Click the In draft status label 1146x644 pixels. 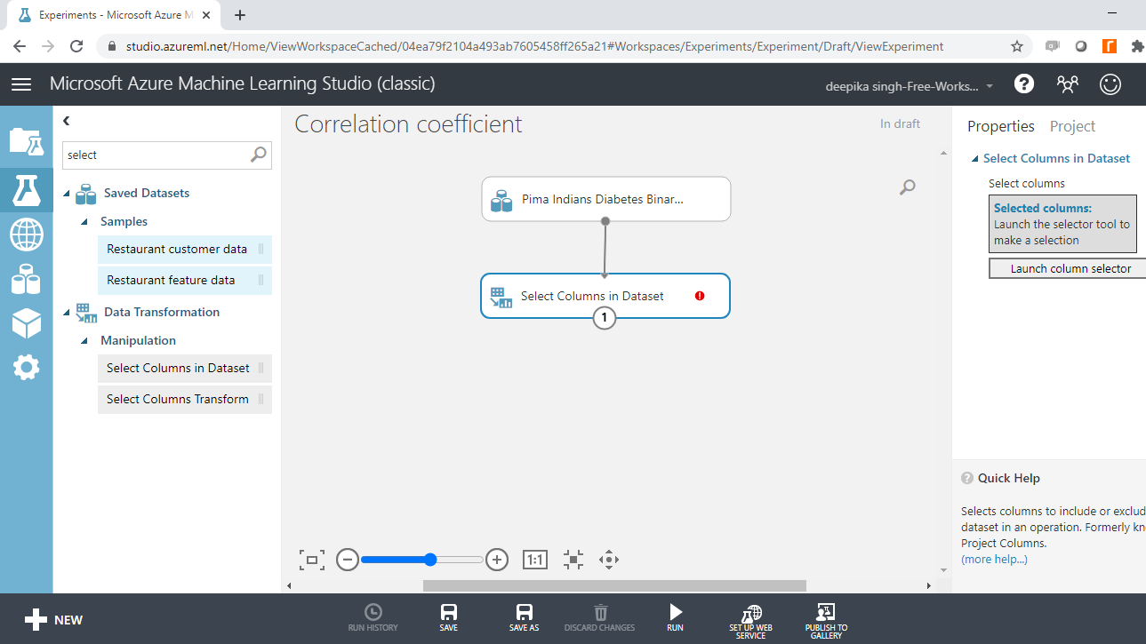click(x=900, y=124)
